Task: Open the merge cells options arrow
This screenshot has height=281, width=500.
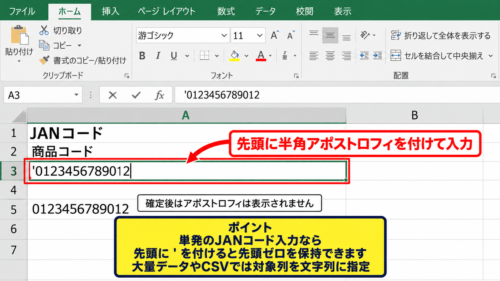Action: [x=490, y=56]
